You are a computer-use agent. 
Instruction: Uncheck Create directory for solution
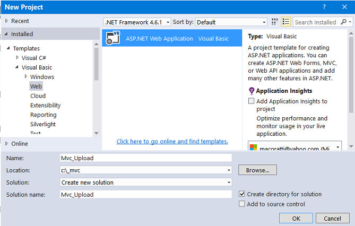242,194
